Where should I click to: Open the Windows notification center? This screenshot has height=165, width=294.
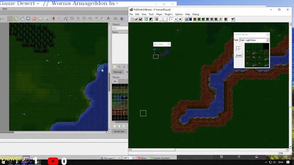(288, 162)
